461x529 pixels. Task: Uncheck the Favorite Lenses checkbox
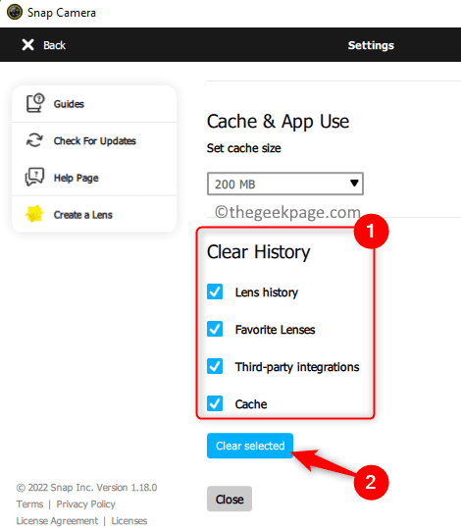[x=215, y=329]
